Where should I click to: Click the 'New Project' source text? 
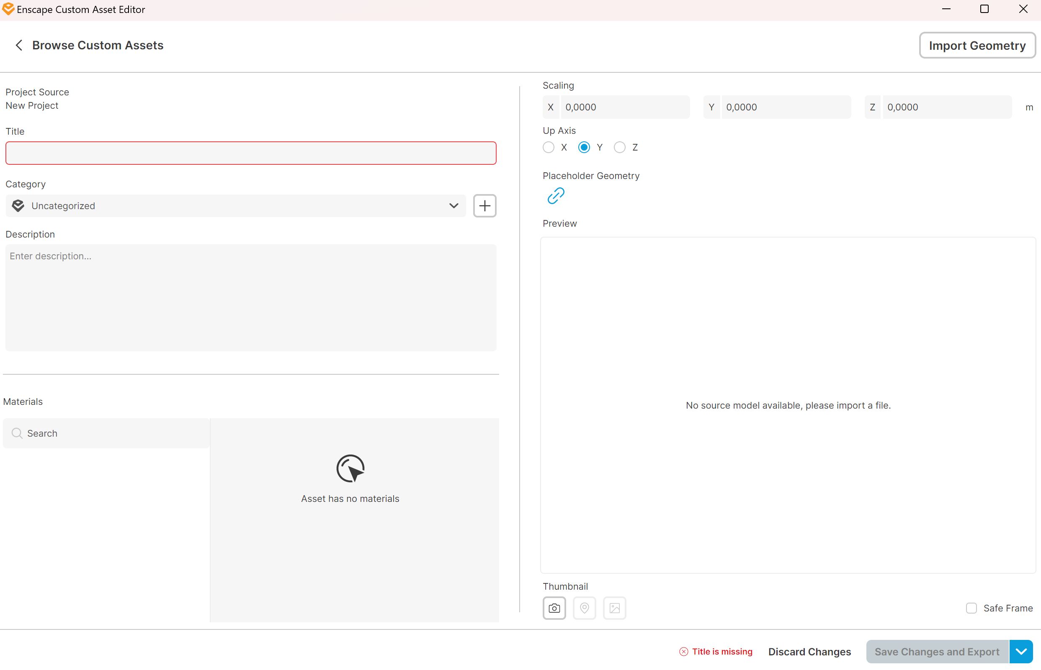tap(32, 106)
